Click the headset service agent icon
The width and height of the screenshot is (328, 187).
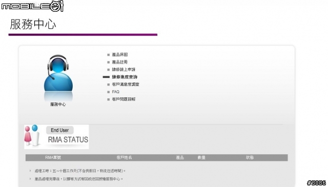58,73
